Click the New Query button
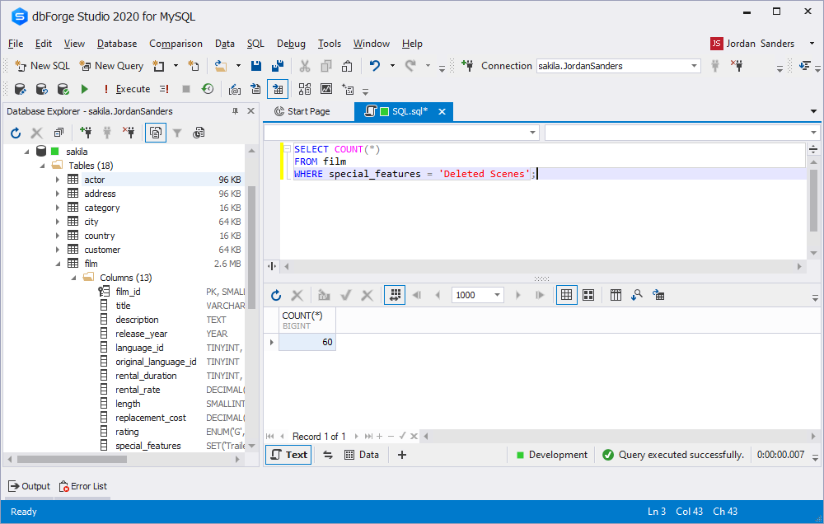 click(111, 66)
